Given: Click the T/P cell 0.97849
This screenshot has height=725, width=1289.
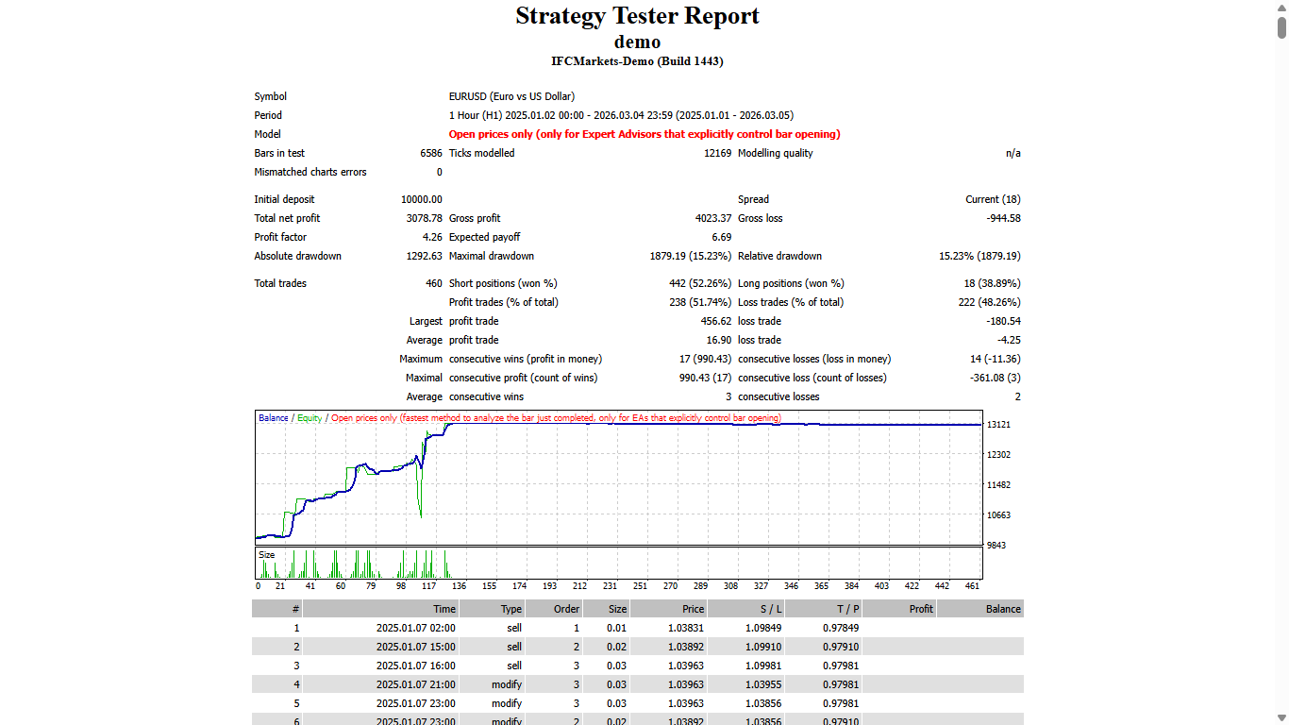Looking at the screenshot, I should point(843,628).
